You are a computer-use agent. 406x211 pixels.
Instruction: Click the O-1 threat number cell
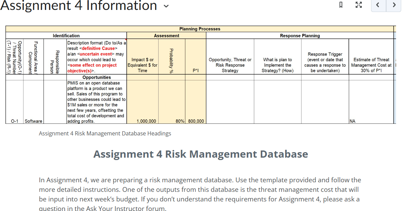[14, 121]
